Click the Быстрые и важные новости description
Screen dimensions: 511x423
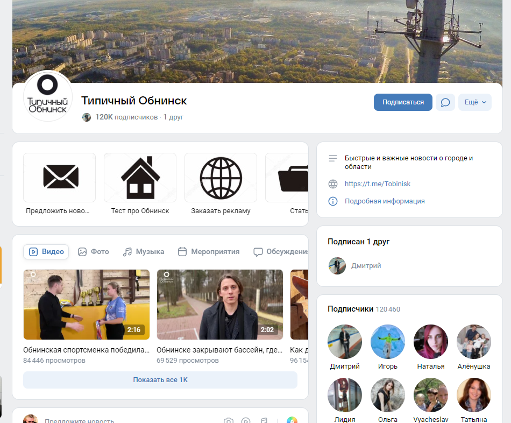pos(409,163)
